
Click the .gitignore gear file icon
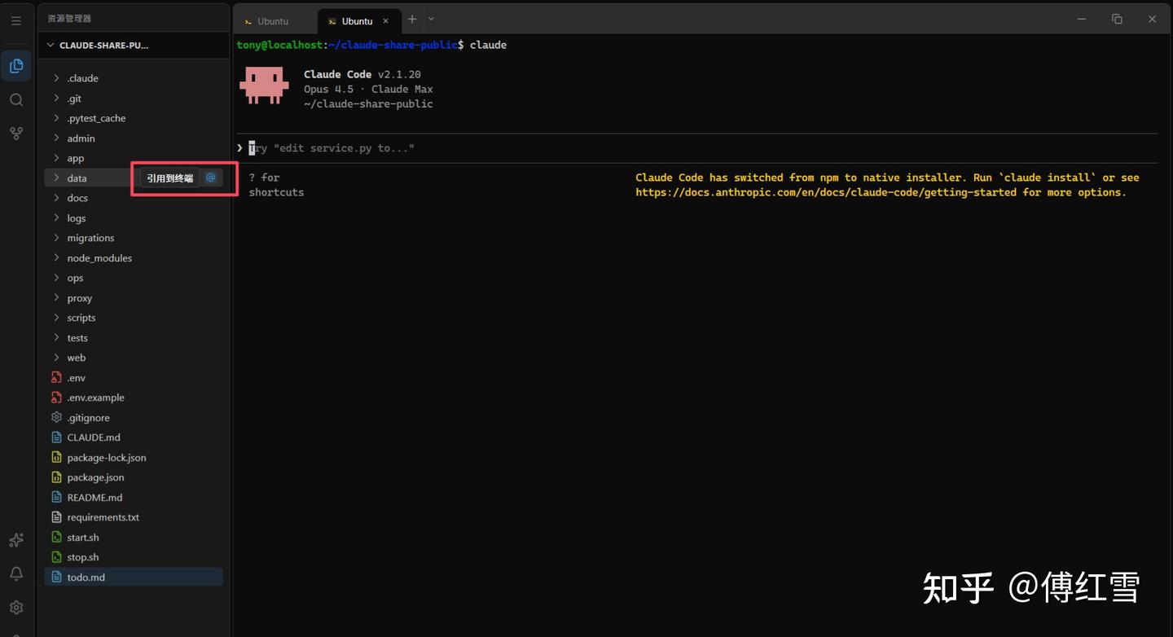point(56,418)
